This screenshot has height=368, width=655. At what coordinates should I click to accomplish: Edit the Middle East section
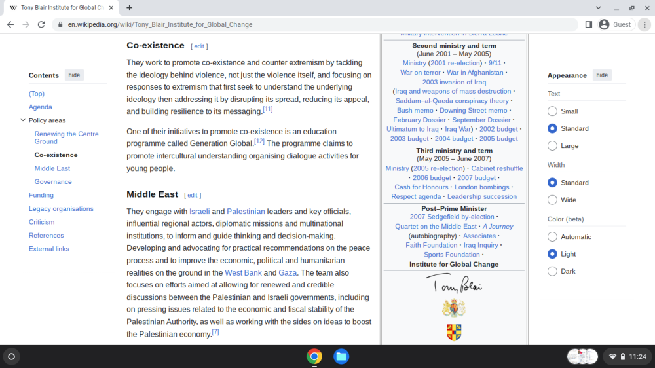192,195
